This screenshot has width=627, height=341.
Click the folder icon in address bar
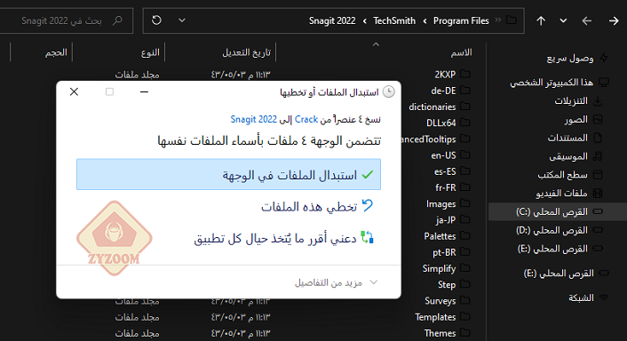[x=512, y=20]
